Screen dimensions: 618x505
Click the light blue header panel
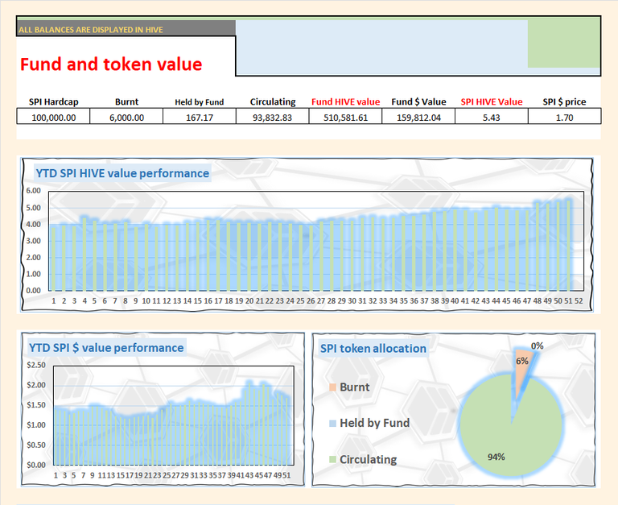pos(381,48)
